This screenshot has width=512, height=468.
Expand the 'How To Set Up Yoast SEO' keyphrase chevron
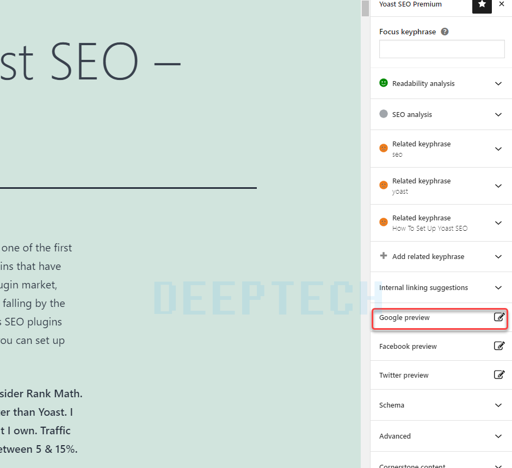pyautogui.click(x=498, y=223)
